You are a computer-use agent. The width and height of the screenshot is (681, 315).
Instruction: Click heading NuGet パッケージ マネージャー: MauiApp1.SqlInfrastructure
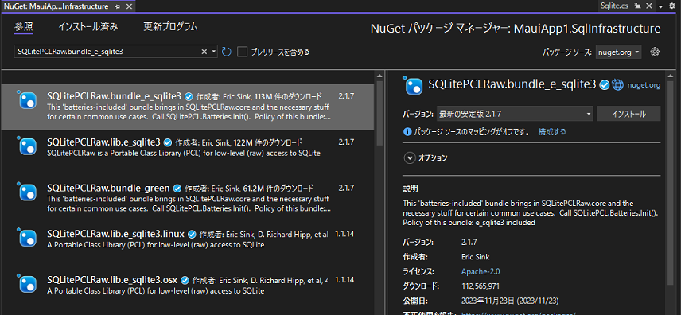click(x=516, y=29)
